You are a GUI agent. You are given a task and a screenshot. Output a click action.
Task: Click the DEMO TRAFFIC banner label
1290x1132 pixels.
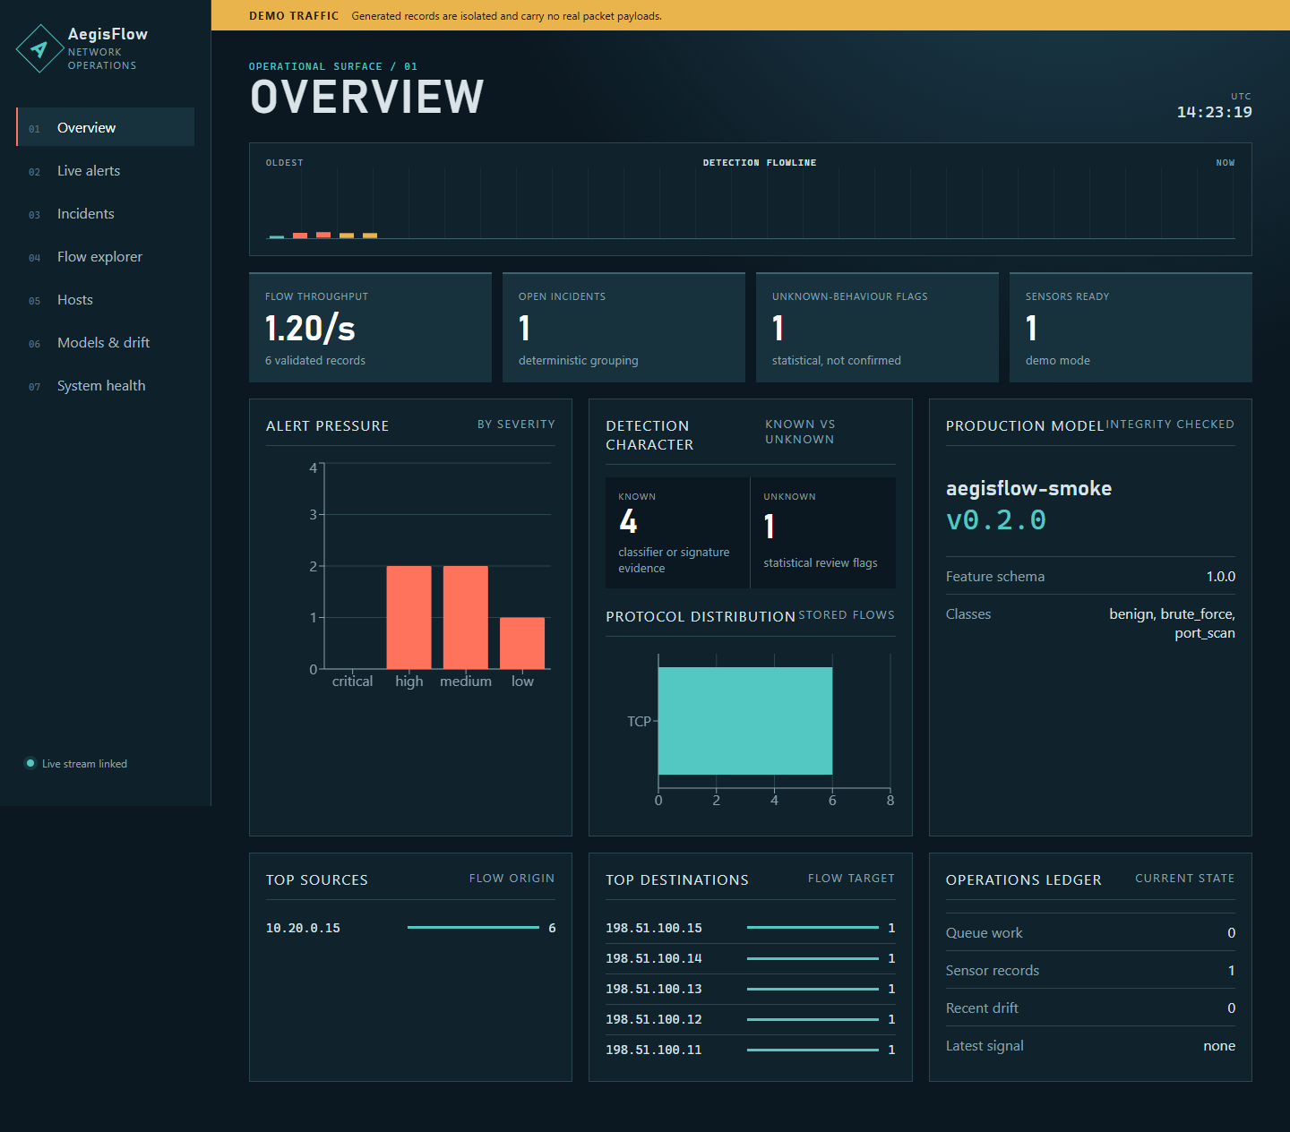[294, 16]
